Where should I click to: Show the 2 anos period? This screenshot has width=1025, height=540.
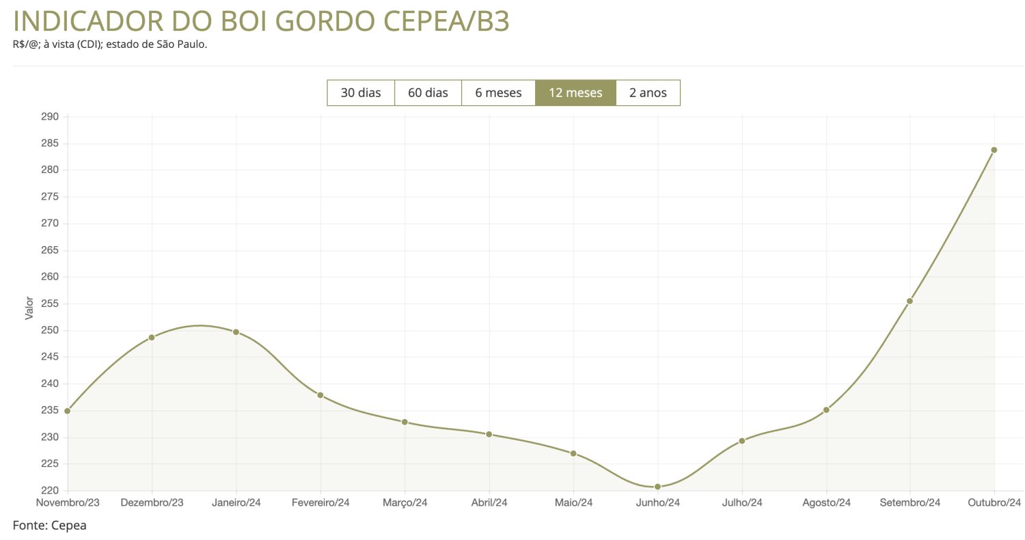point(648,93)
